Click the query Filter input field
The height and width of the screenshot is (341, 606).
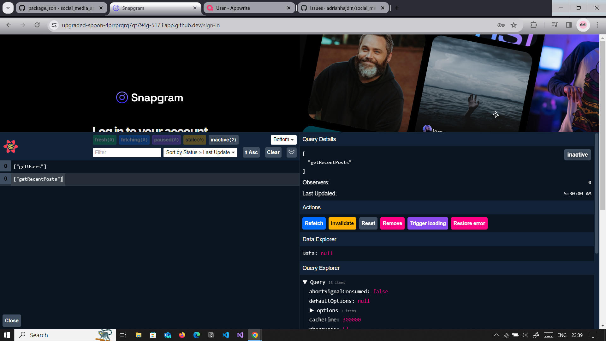(x=127, y=152)
